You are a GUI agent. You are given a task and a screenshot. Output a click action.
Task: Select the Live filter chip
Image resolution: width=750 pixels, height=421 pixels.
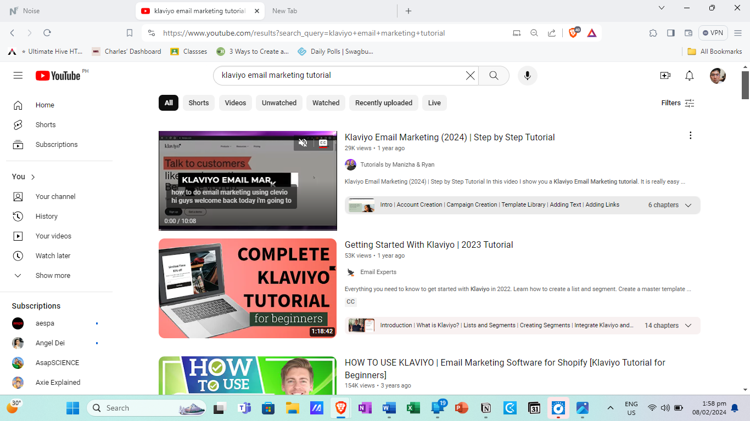[x=434, y=103]
